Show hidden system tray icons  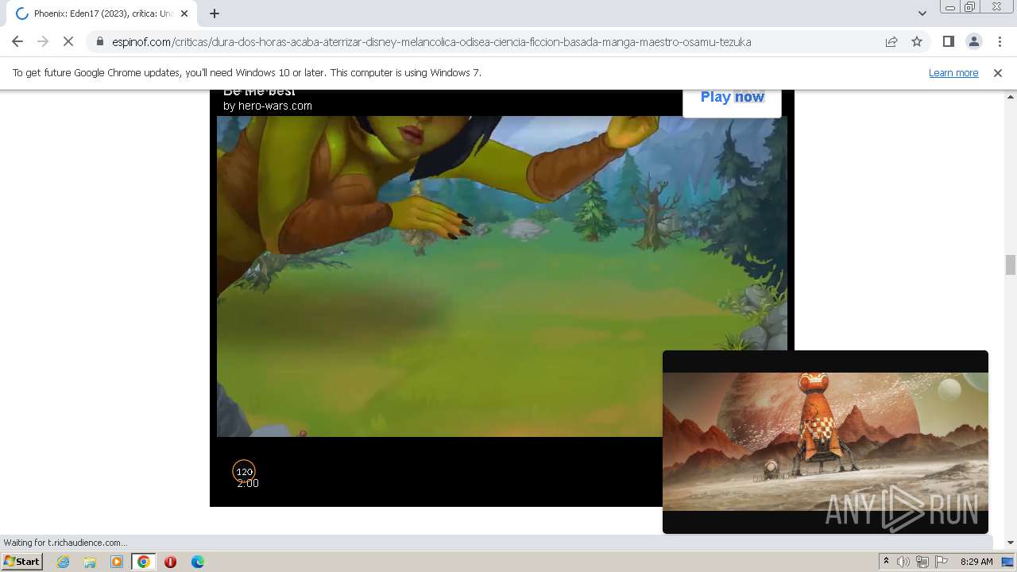point(886,562)
